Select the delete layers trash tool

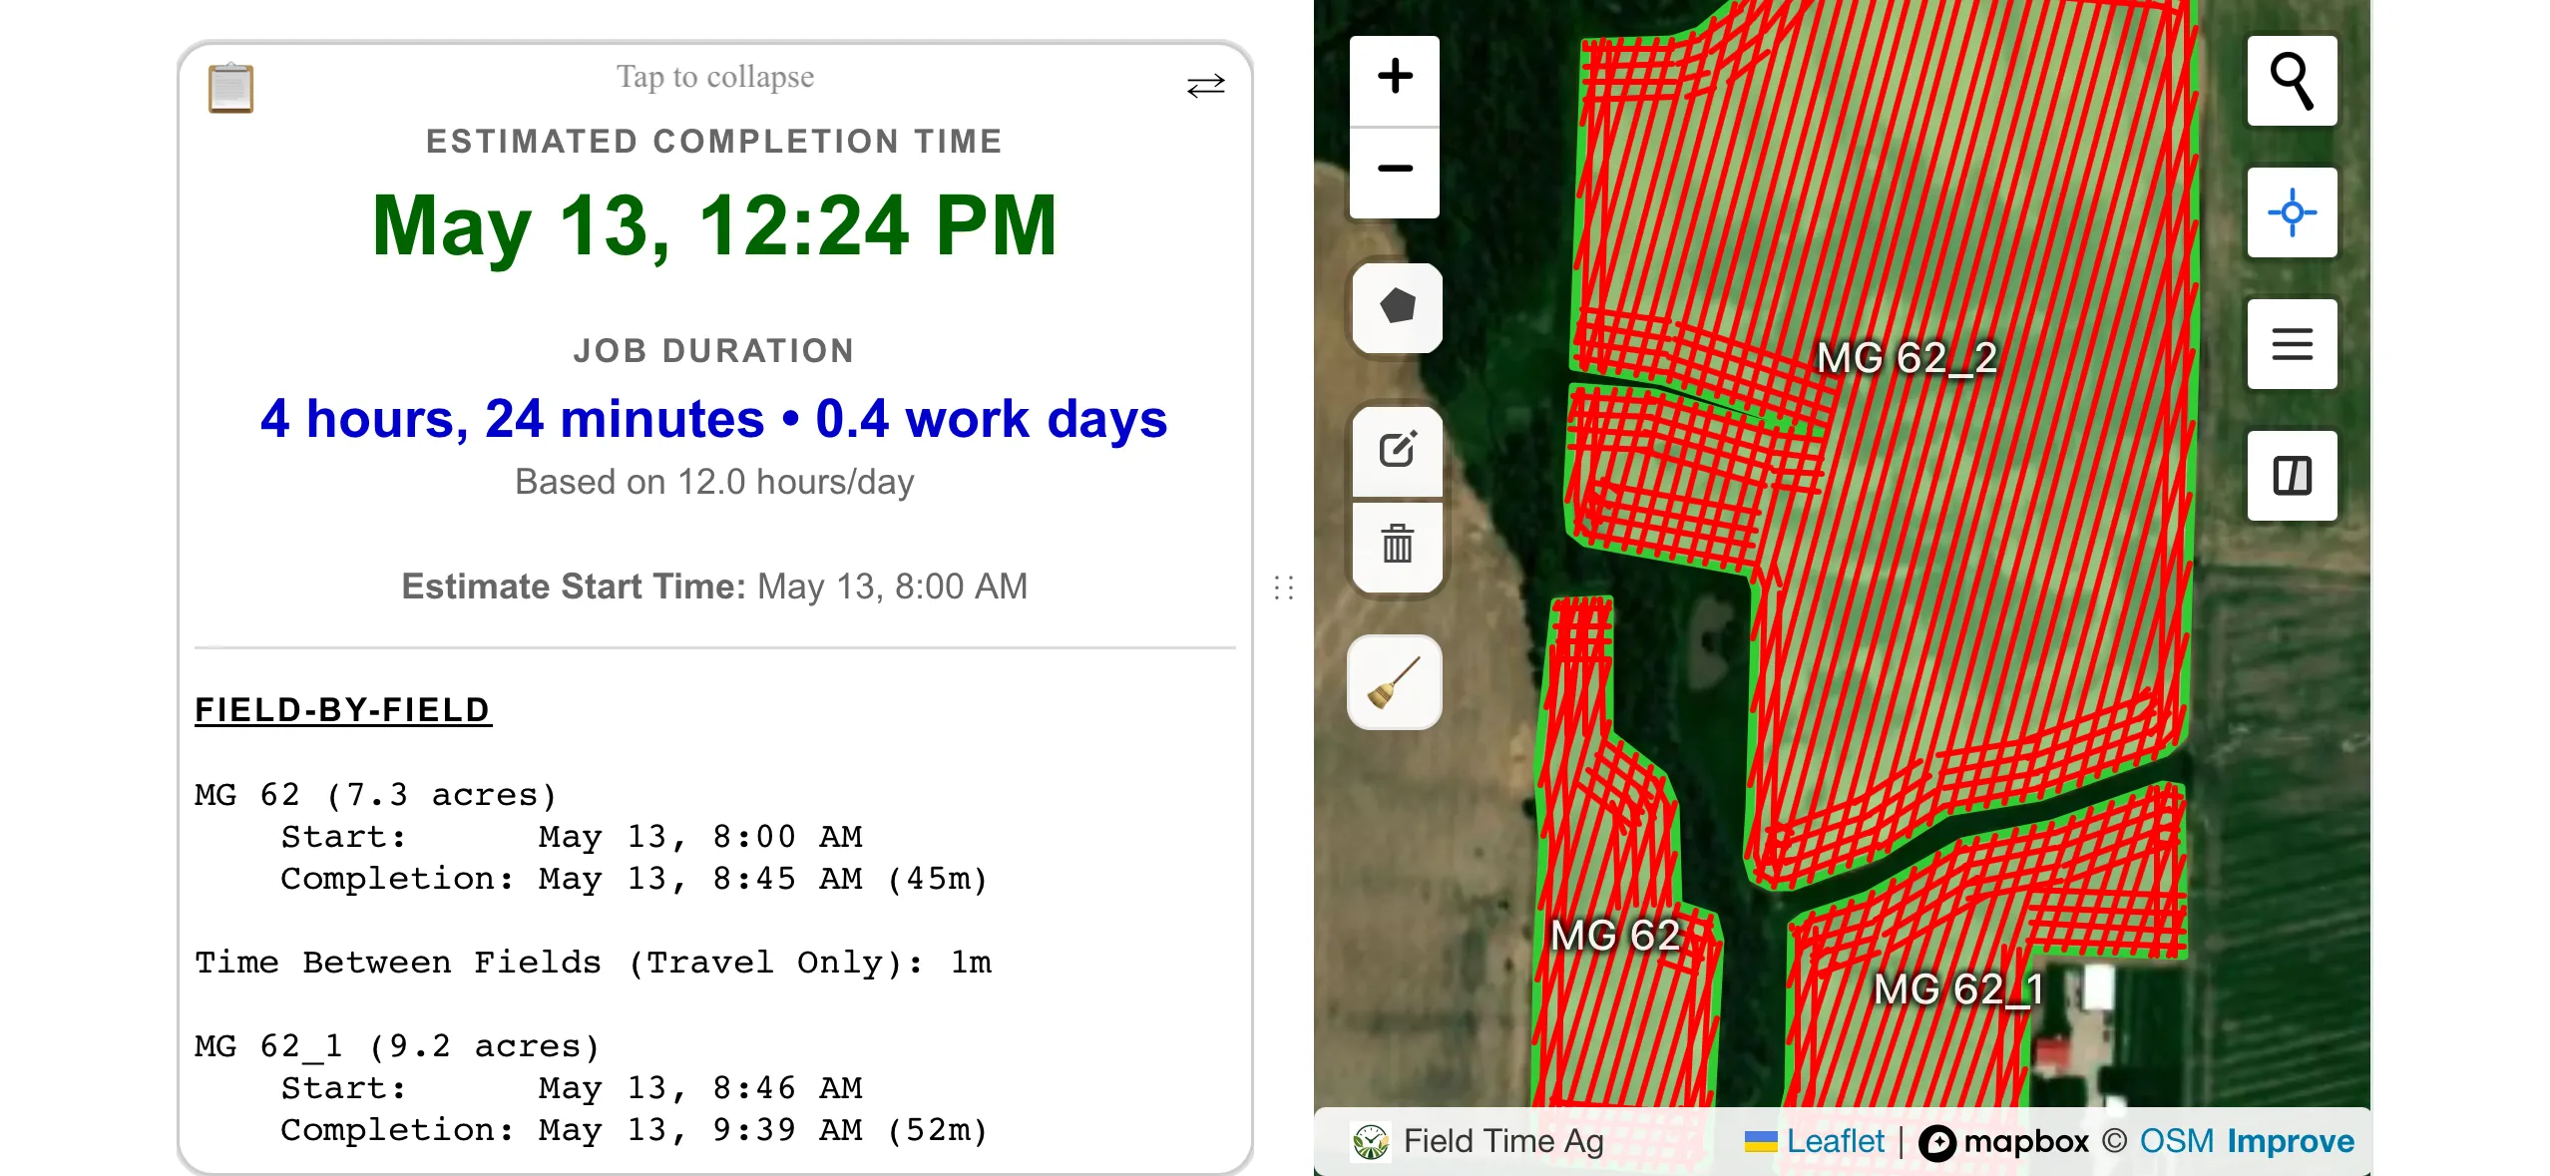coord(1397,546)
